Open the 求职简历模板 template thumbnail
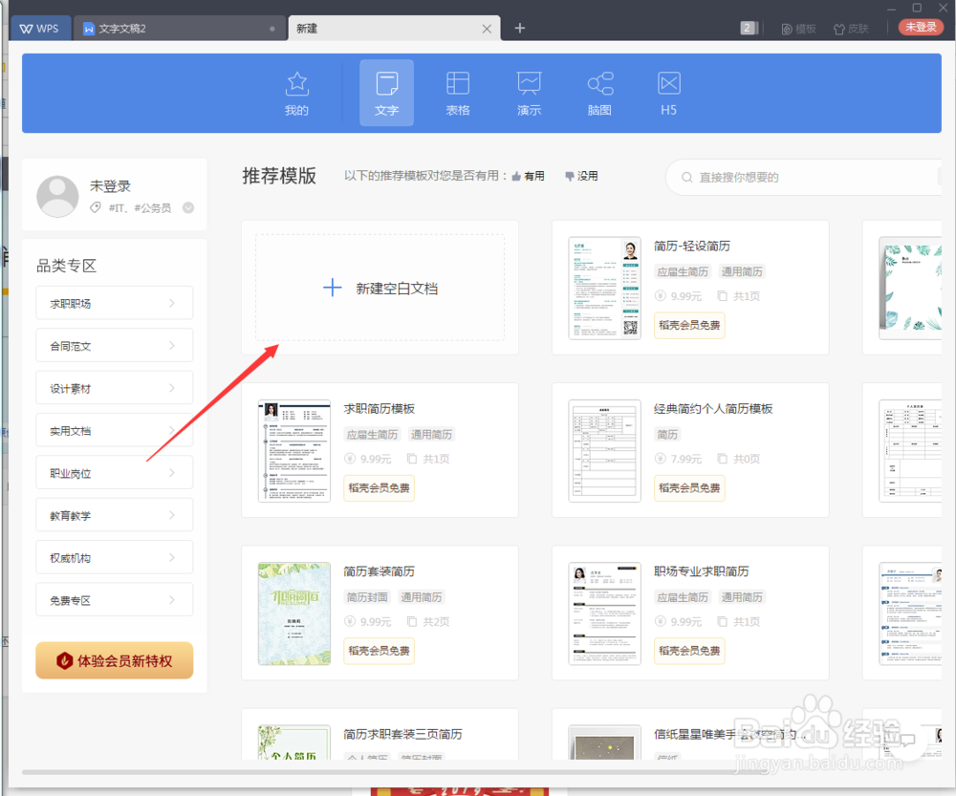956x796 pixels. coord(293,450)
